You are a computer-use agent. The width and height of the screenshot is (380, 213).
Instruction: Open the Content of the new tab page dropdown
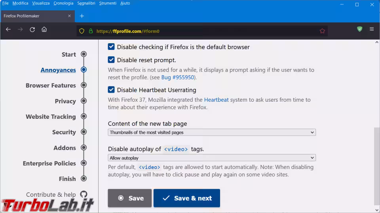pos(211,132)
